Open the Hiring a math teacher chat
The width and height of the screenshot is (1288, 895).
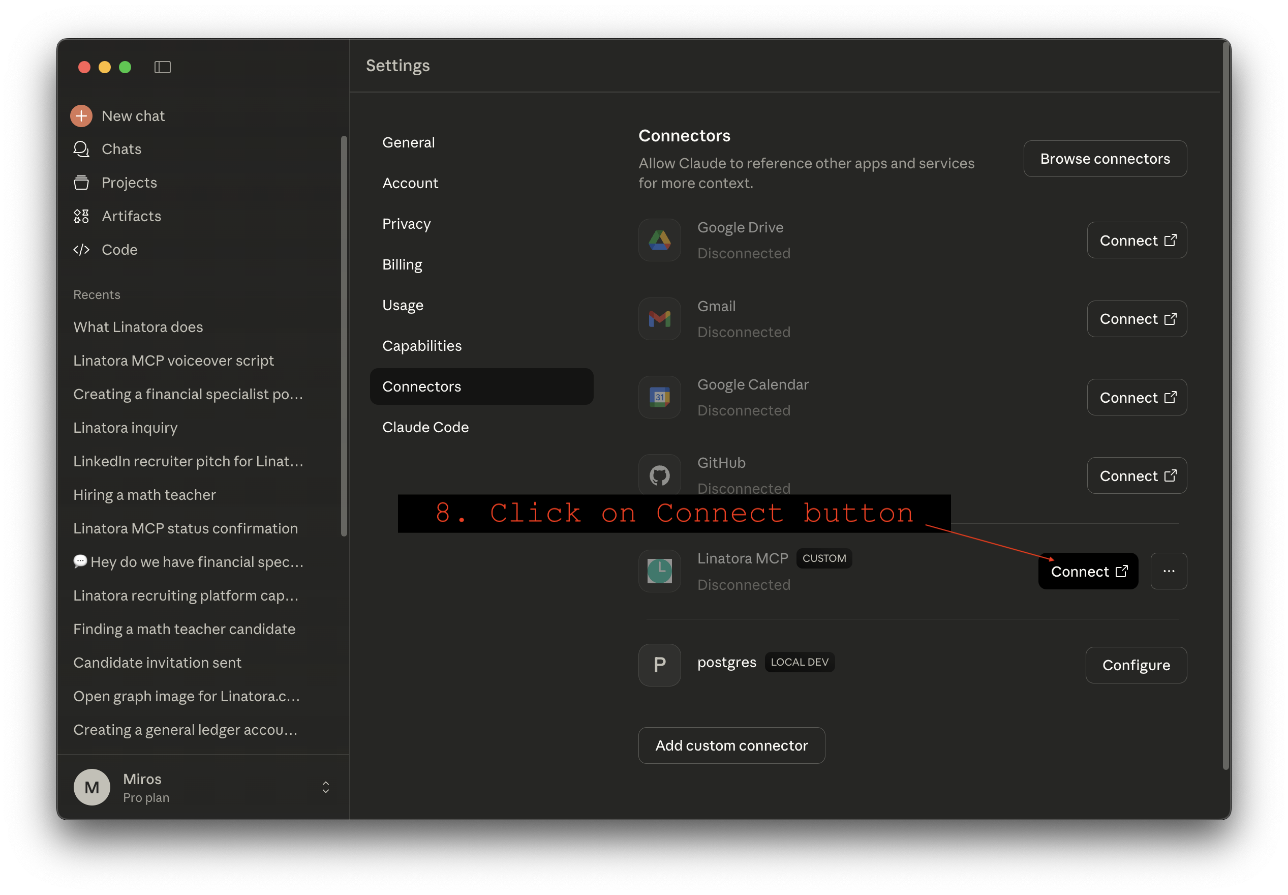[x=144, y=495]
